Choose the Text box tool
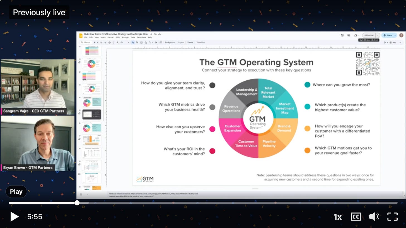This screenshot has height=228, width=406. click(x=137, y=42)
